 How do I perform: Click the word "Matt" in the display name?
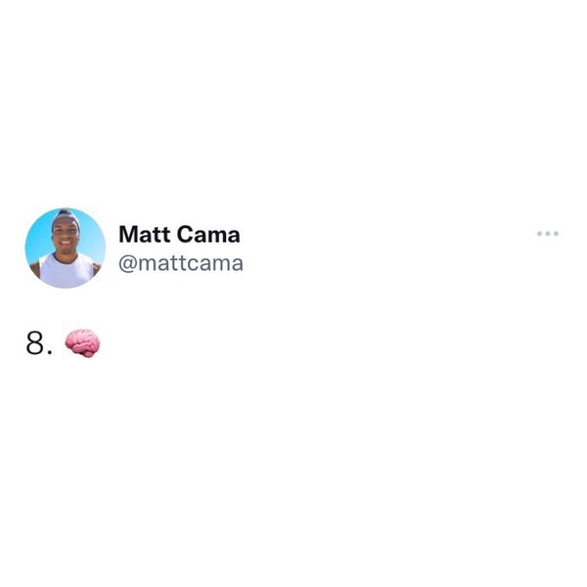tap(144, 235)
